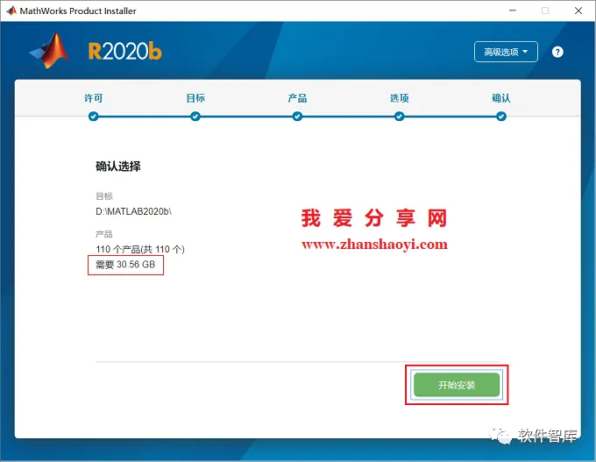Click the 开始安装 button

coord(457,385)
